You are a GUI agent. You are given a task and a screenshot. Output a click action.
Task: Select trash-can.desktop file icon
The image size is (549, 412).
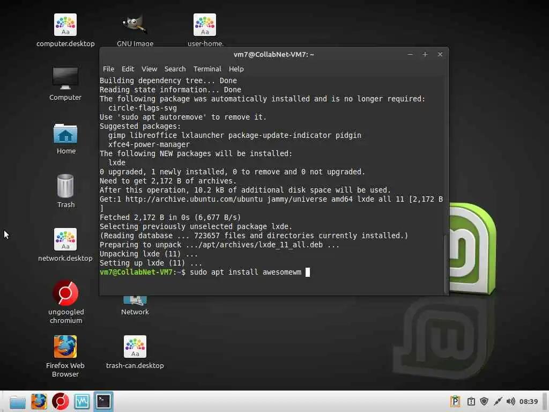135,347
